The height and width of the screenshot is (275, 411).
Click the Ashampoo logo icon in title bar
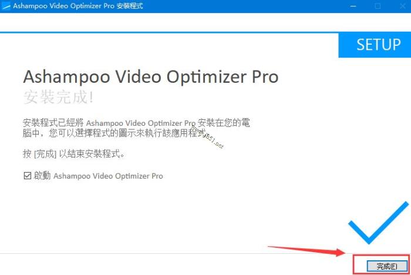point(5,6)
